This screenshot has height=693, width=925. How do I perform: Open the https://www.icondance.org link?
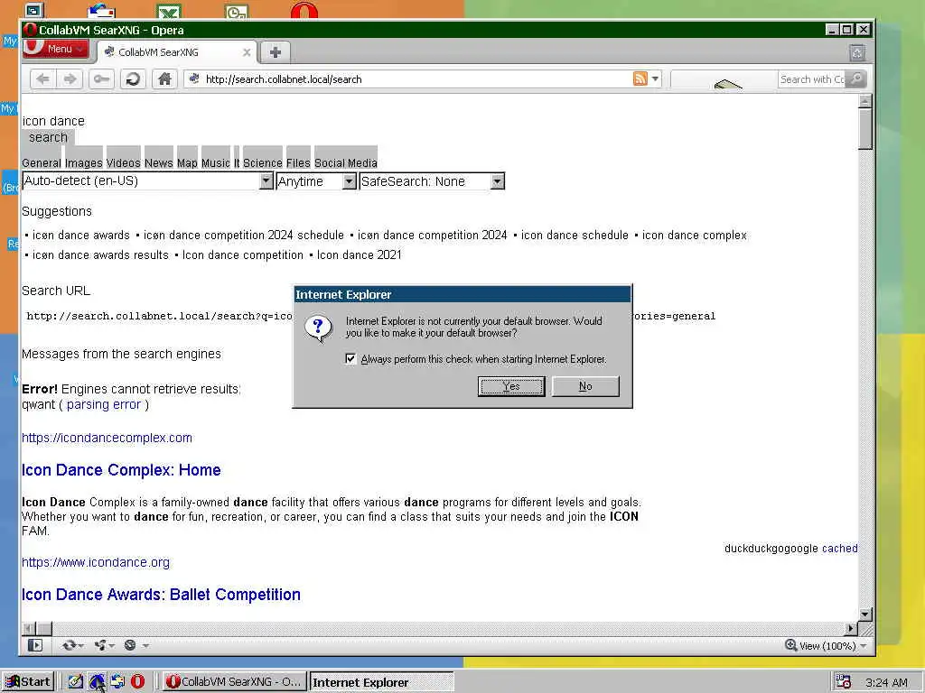coord(96,562)
